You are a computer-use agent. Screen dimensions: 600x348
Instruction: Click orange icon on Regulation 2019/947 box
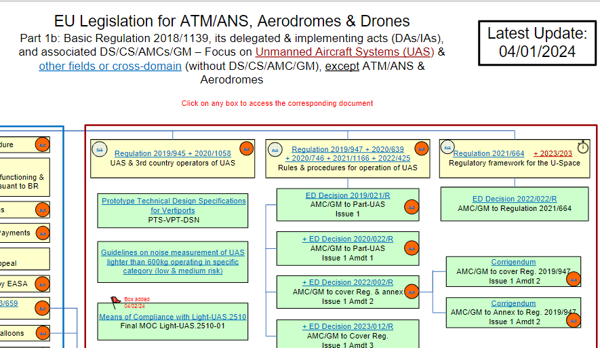point(422,149)
